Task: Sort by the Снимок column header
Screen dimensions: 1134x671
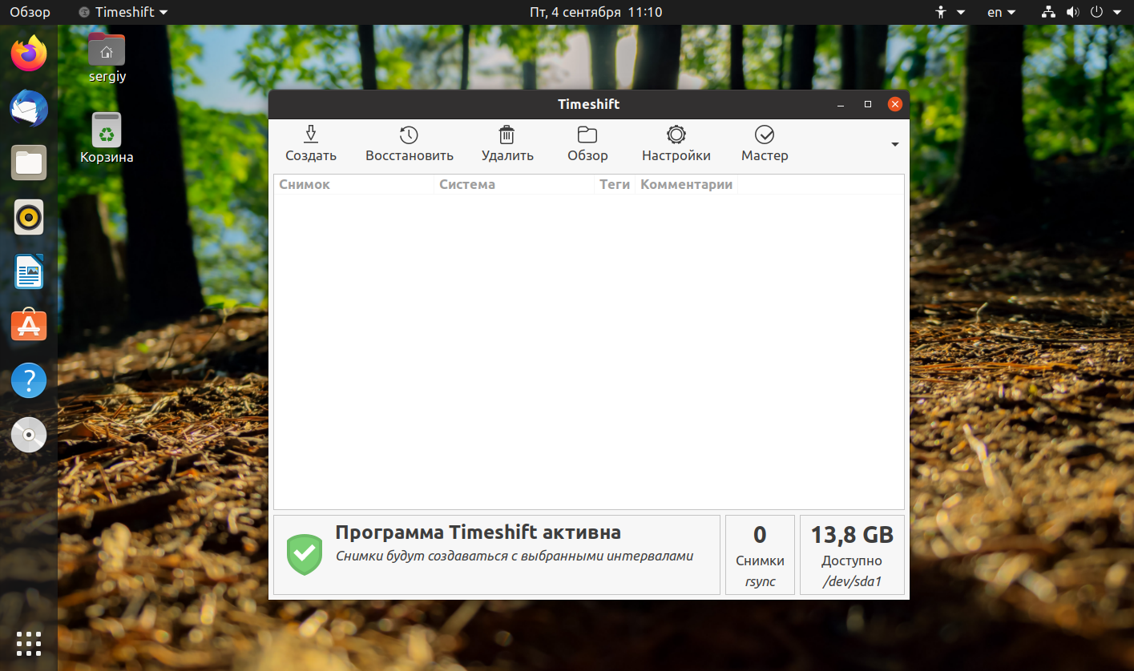Action: pyautogui.click(x=353, y=184)
